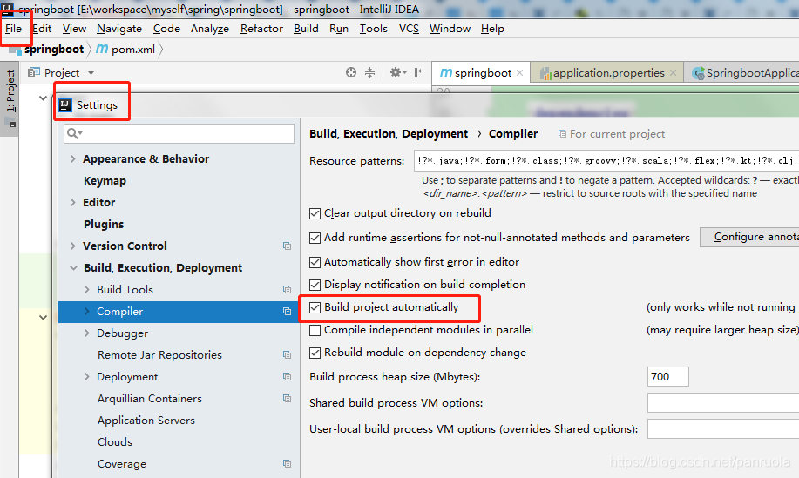Click the springboot breadcrumb

(53, 50)
